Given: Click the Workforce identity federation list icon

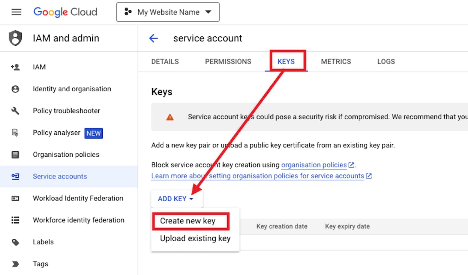Looking at the screenshot, I should click(x=15, y=220).
